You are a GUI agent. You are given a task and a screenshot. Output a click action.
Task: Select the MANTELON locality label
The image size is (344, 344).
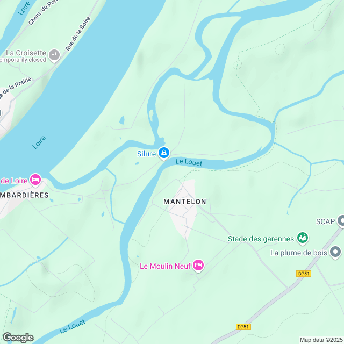185,202
